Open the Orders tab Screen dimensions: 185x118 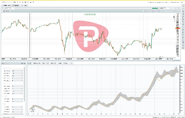(x=53, y=63)
